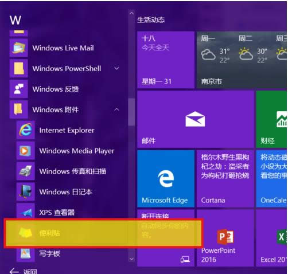Click the Windows 日记本 icon
This screenshot has height=274, width=288.
[x=25, y=191]
